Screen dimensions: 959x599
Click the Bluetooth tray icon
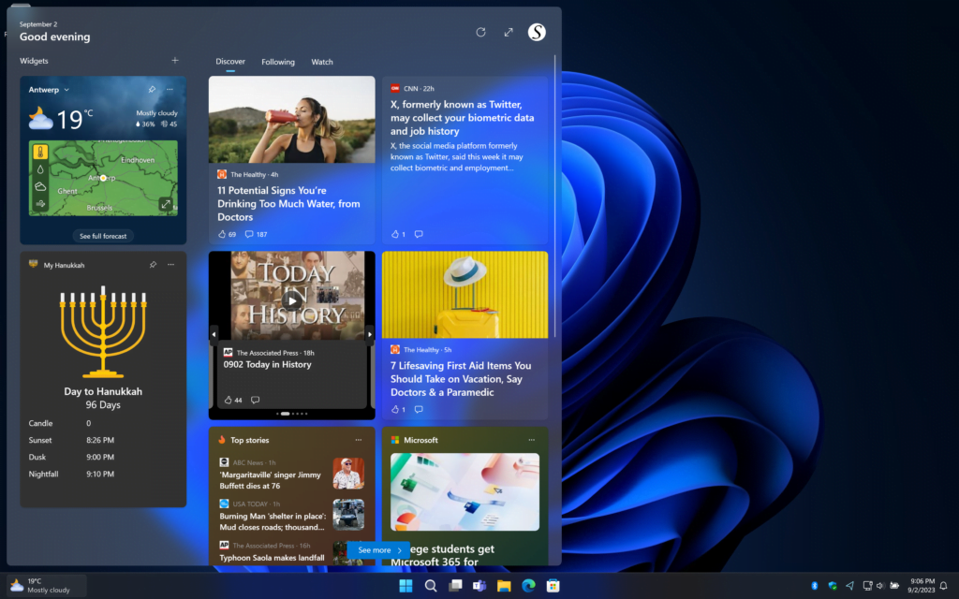click(x=814, y=586)
